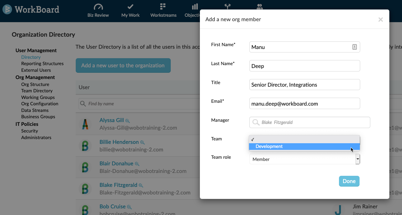This screenshot has height=215, width=402.
Task: Click the WorkBoard logo icon
Action: click(x=7, y=9)
